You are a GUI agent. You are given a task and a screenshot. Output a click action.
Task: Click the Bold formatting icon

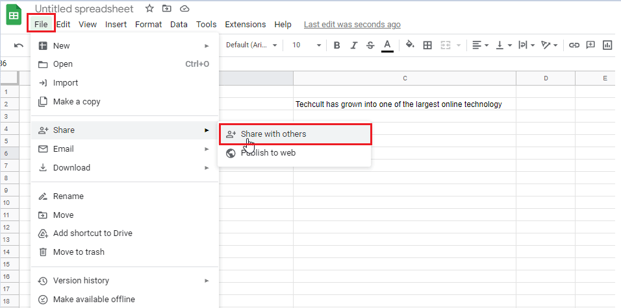point(337,45)
